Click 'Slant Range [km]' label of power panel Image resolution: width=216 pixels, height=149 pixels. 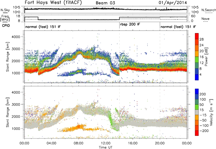[x=8, y=57]
